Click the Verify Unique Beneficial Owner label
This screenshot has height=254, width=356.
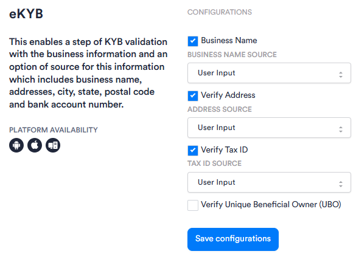point(271,205)
